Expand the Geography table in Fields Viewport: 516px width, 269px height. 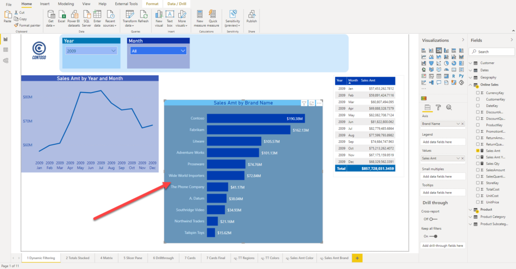[471, 77]
